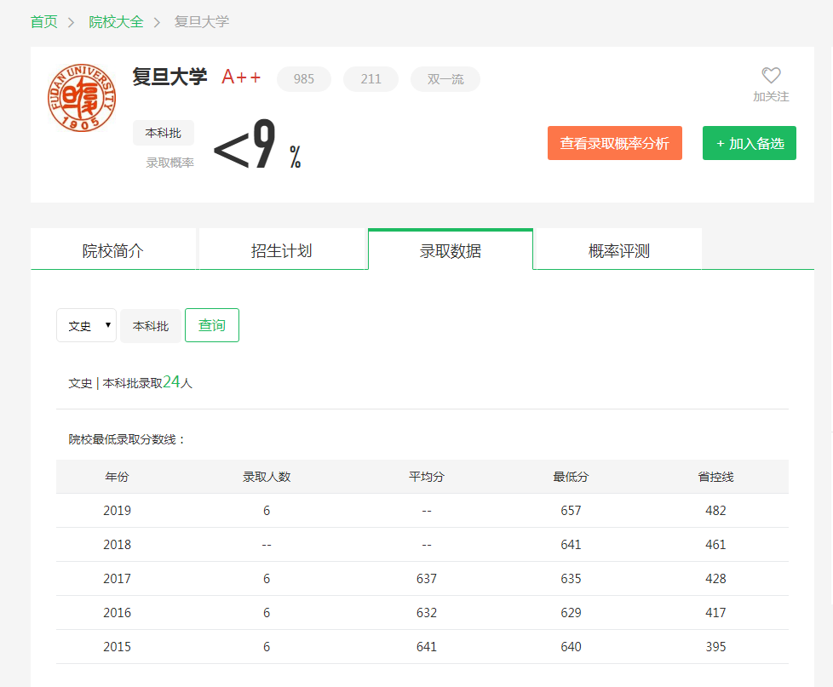Select the 211 tag
Image resolution: width=833 pixels, height=687 pixels.
click(371, 79)
